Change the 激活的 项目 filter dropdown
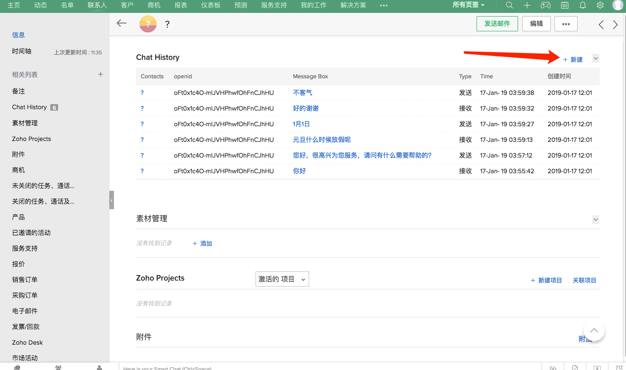This screenshot has width=626, height=370. click(x=282, y=279)
